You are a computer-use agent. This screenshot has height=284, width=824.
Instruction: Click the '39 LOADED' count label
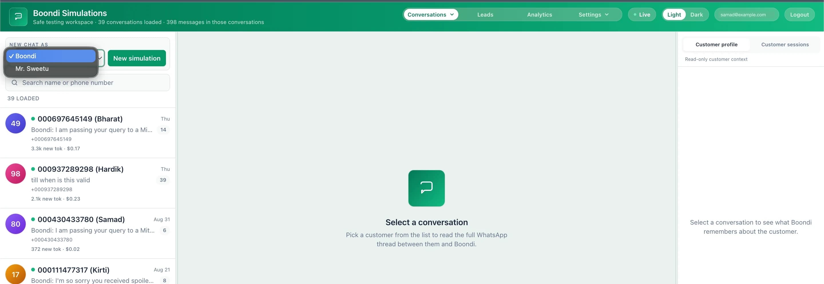[23, 98]
